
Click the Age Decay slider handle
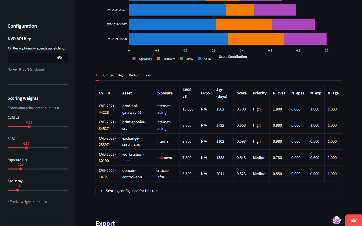click(18, 190)
